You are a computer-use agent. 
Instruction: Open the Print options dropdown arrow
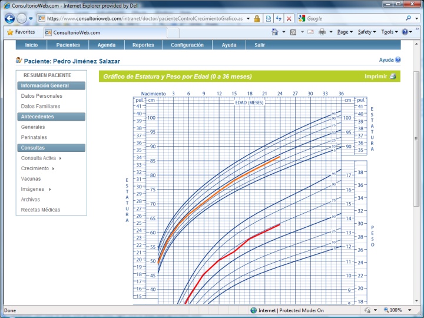tap(331, 32)
